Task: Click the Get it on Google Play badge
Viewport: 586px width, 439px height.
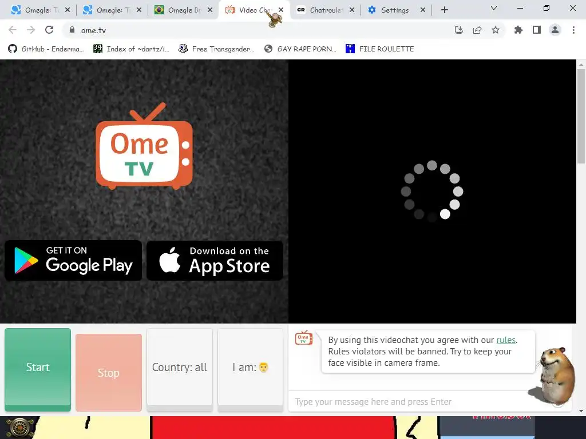Action: point(73,261)
